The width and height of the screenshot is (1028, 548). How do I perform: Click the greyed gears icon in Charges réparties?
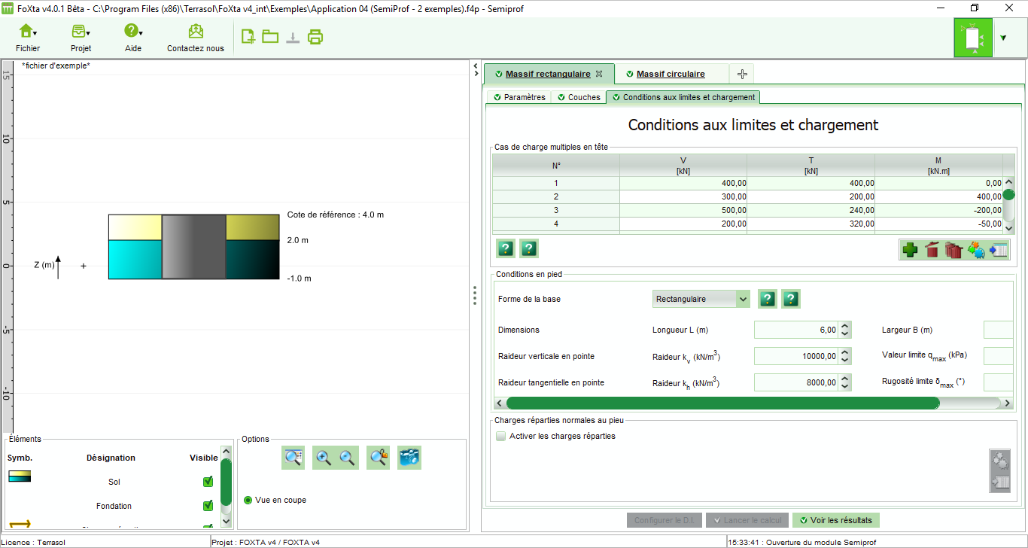(1000, 460)
